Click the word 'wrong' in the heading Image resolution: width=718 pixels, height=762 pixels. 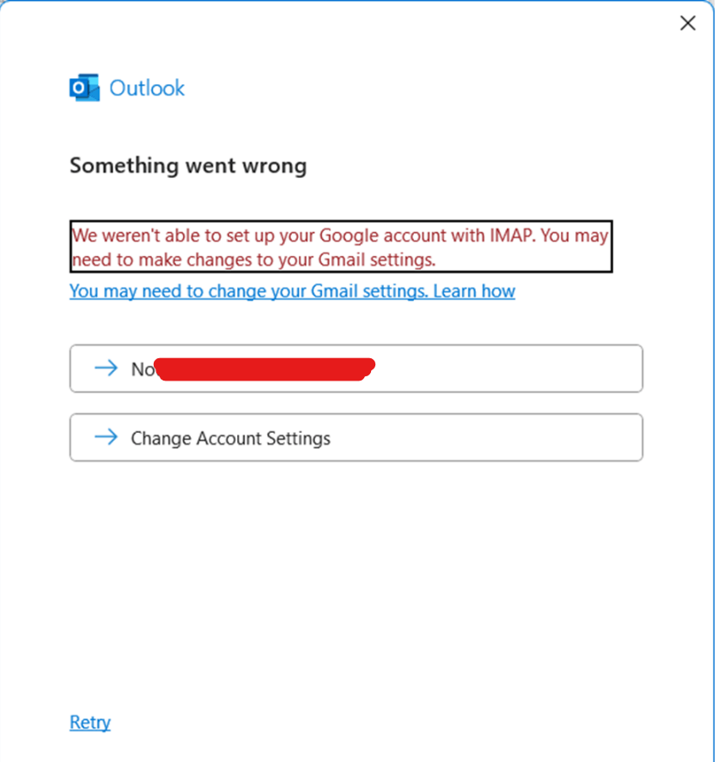pos(275,167)
